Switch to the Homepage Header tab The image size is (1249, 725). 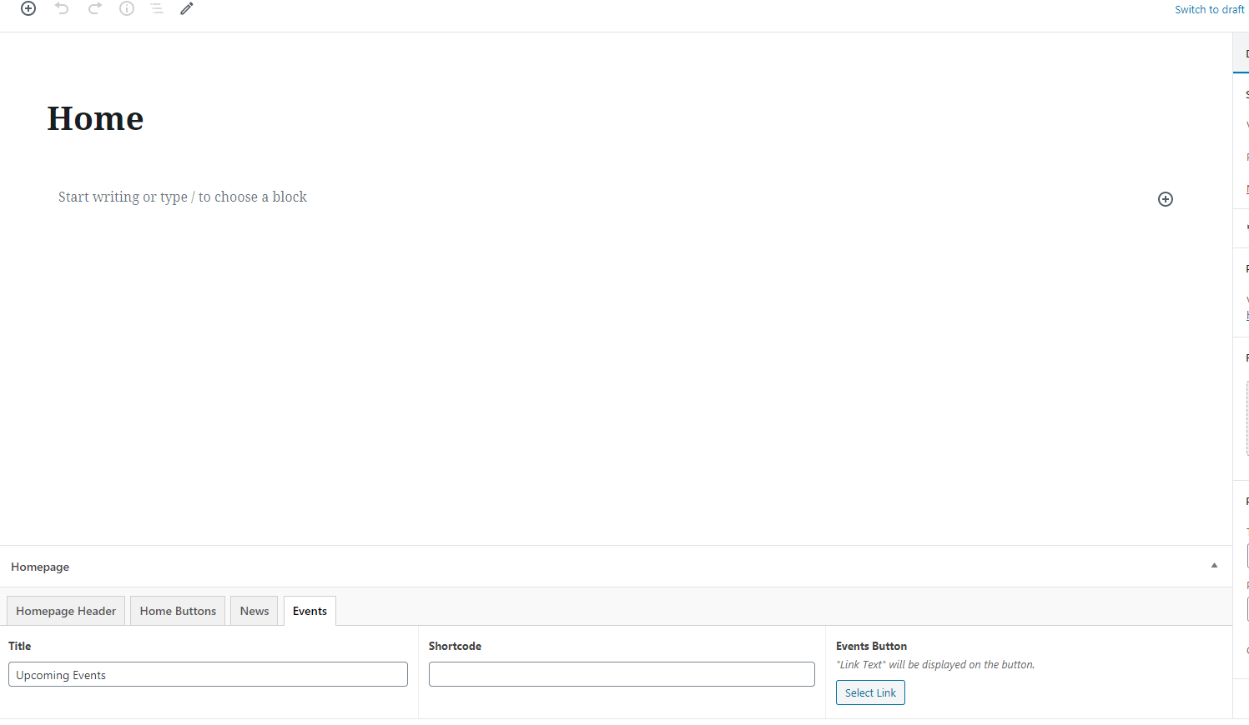click(66, 611)
